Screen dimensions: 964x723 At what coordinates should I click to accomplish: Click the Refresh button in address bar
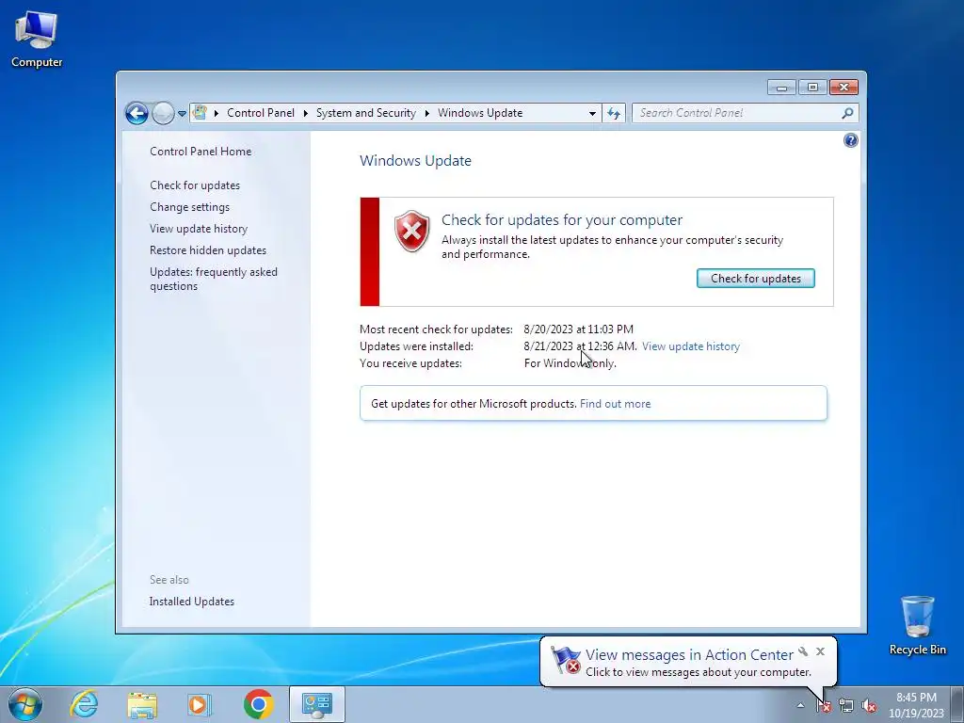[x=614, y=113]
